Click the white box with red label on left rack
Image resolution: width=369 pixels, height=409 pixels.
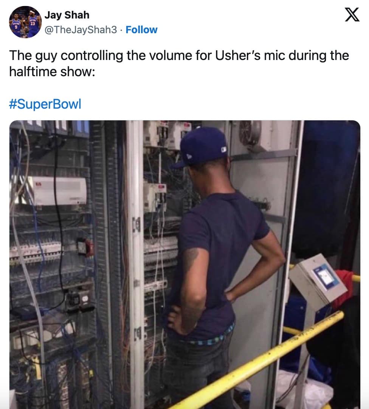tap(59, 191)
